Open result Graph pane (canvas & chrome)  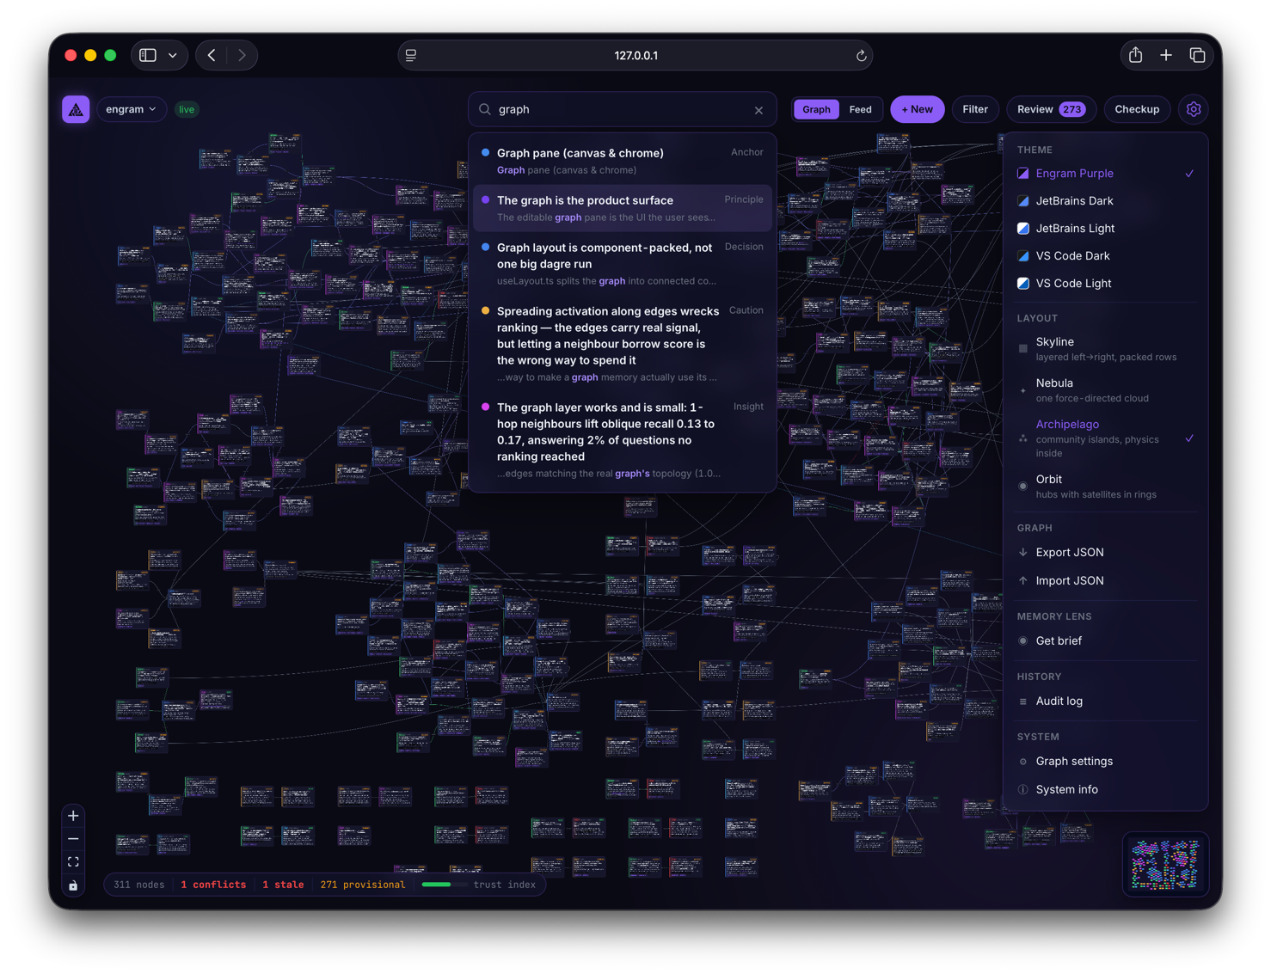point(623,161)
